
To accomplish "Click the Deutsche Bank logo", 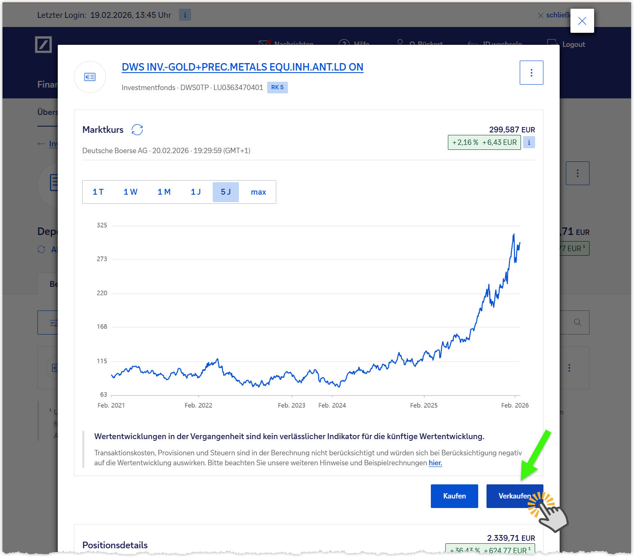I will [43, 44].
